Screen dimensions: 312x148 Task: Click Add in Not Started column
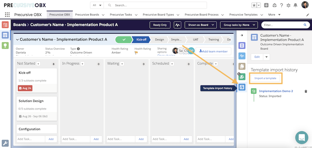coord(51,139)
